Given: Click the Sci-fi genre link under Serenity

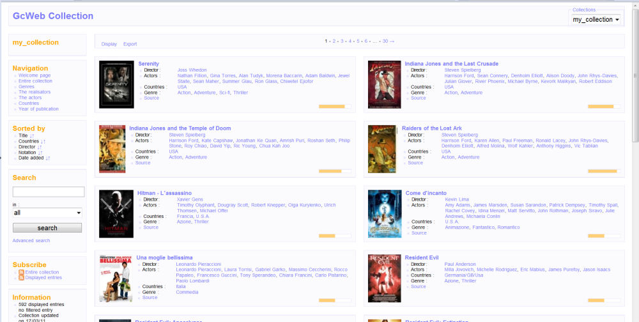Looking at the screenshot, I should coord(224,93).
